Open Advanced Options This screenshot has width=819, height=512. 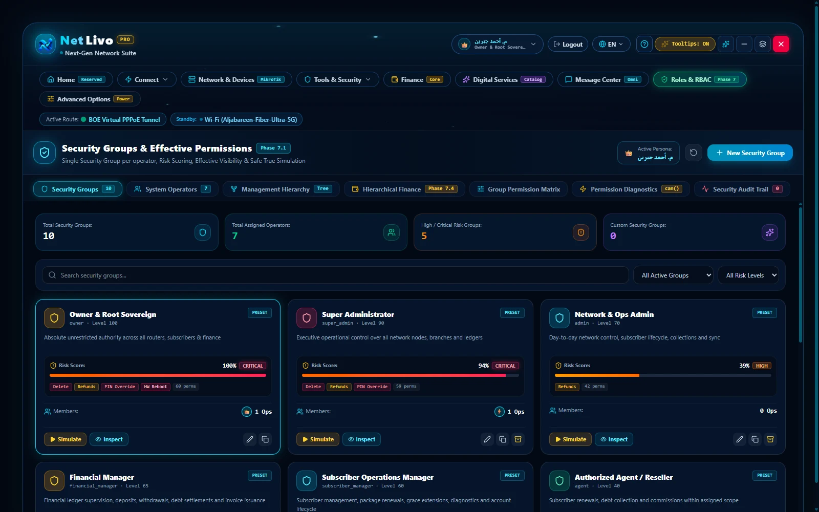pyautogui.click(x=90, y=99)
